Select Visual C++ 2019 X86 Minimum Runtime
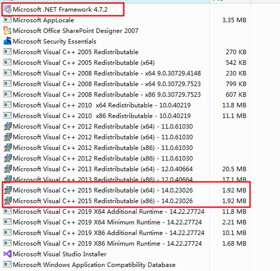 point(108,243)
